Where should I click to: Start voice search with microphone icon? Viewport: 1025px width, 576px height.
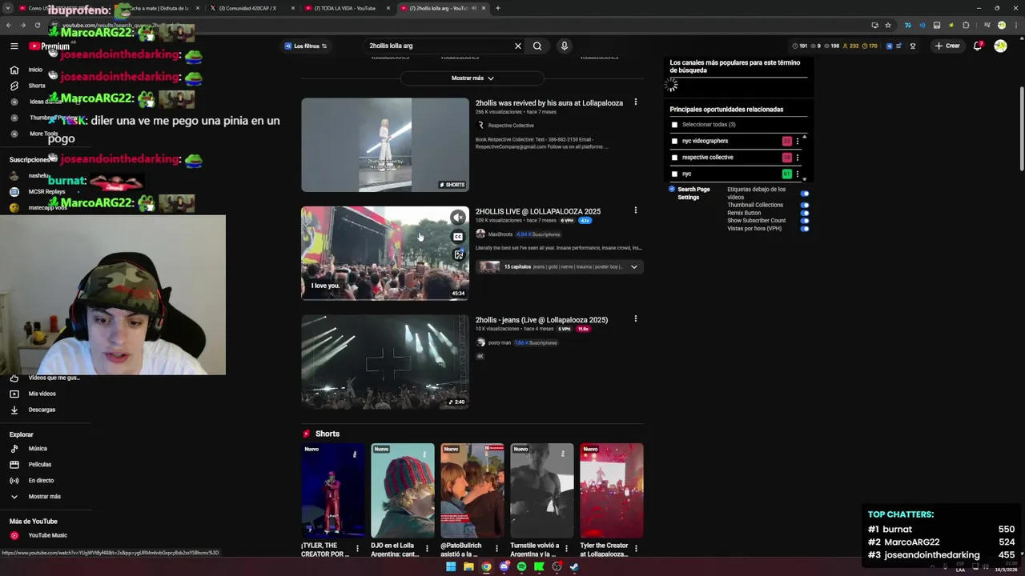[x=565, y=46]
